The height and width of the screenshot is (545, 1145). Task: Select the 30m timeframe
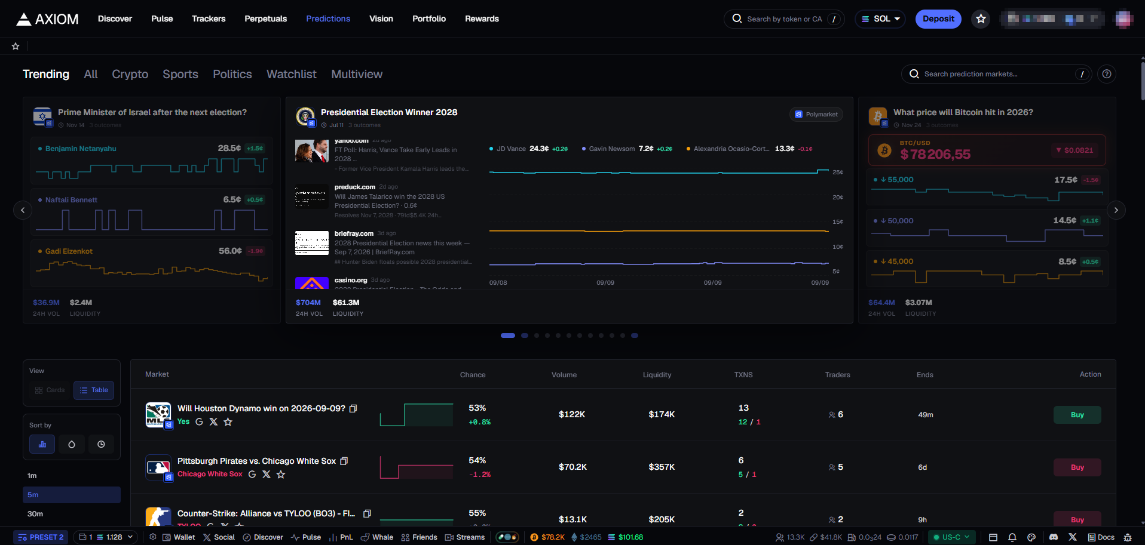click(x=72, y=514)
